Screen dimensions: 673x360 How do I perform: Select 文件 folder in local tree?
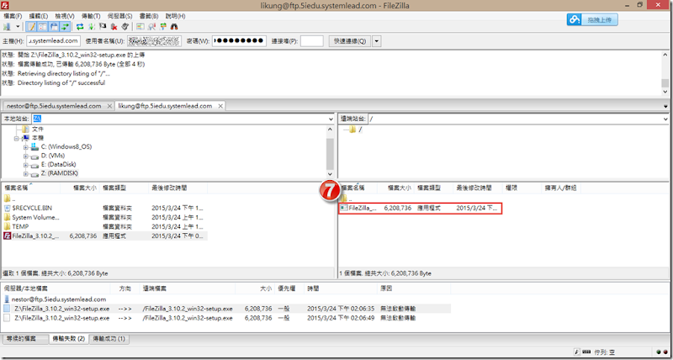click(x=37, y=130)
